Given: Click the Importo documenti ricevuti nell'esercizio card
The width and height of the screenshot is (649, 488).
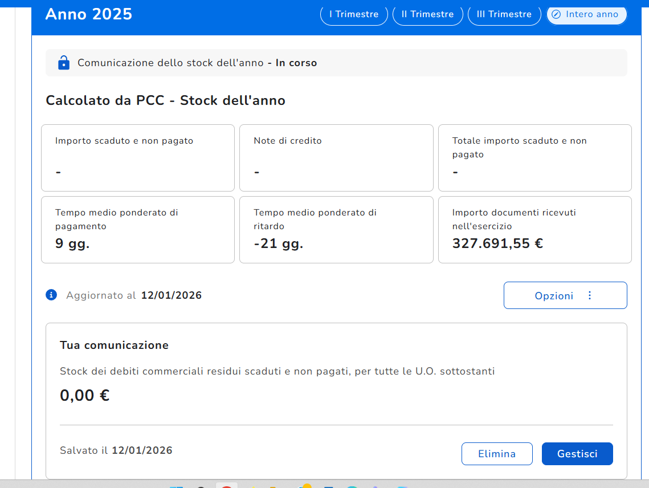Looking at the screenshot, I should coord(534,230).
